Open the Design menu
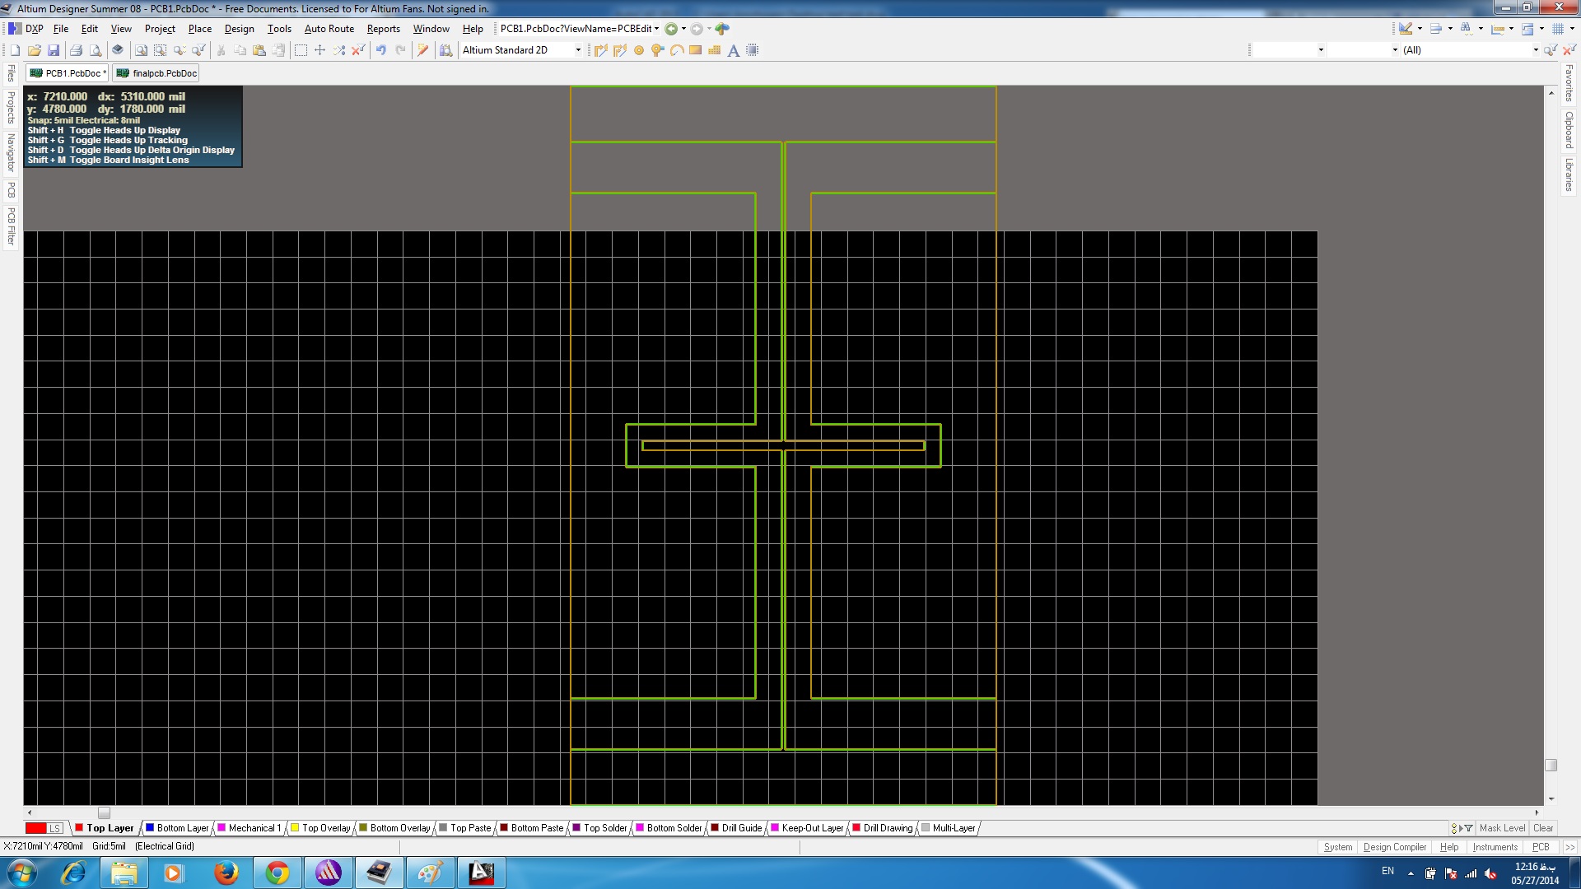Viewport: 1581px width, 889px height. click(x=239, y=29)
